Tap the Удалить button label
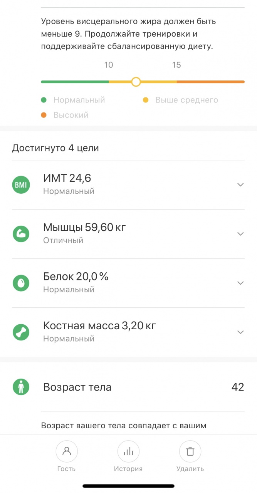Viewport: 257px width, 493px height. [x=190, y=469]
